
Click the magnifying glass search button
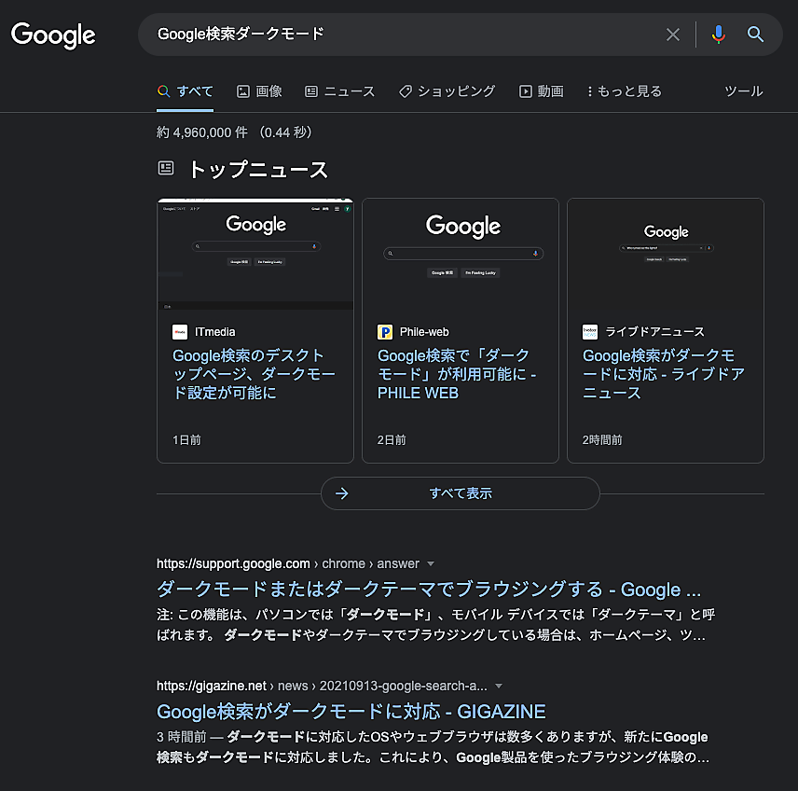click(755, 35)
